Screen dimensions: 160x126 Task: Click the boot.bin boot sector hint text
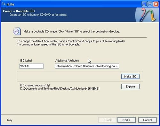click(x=71, y=41)
